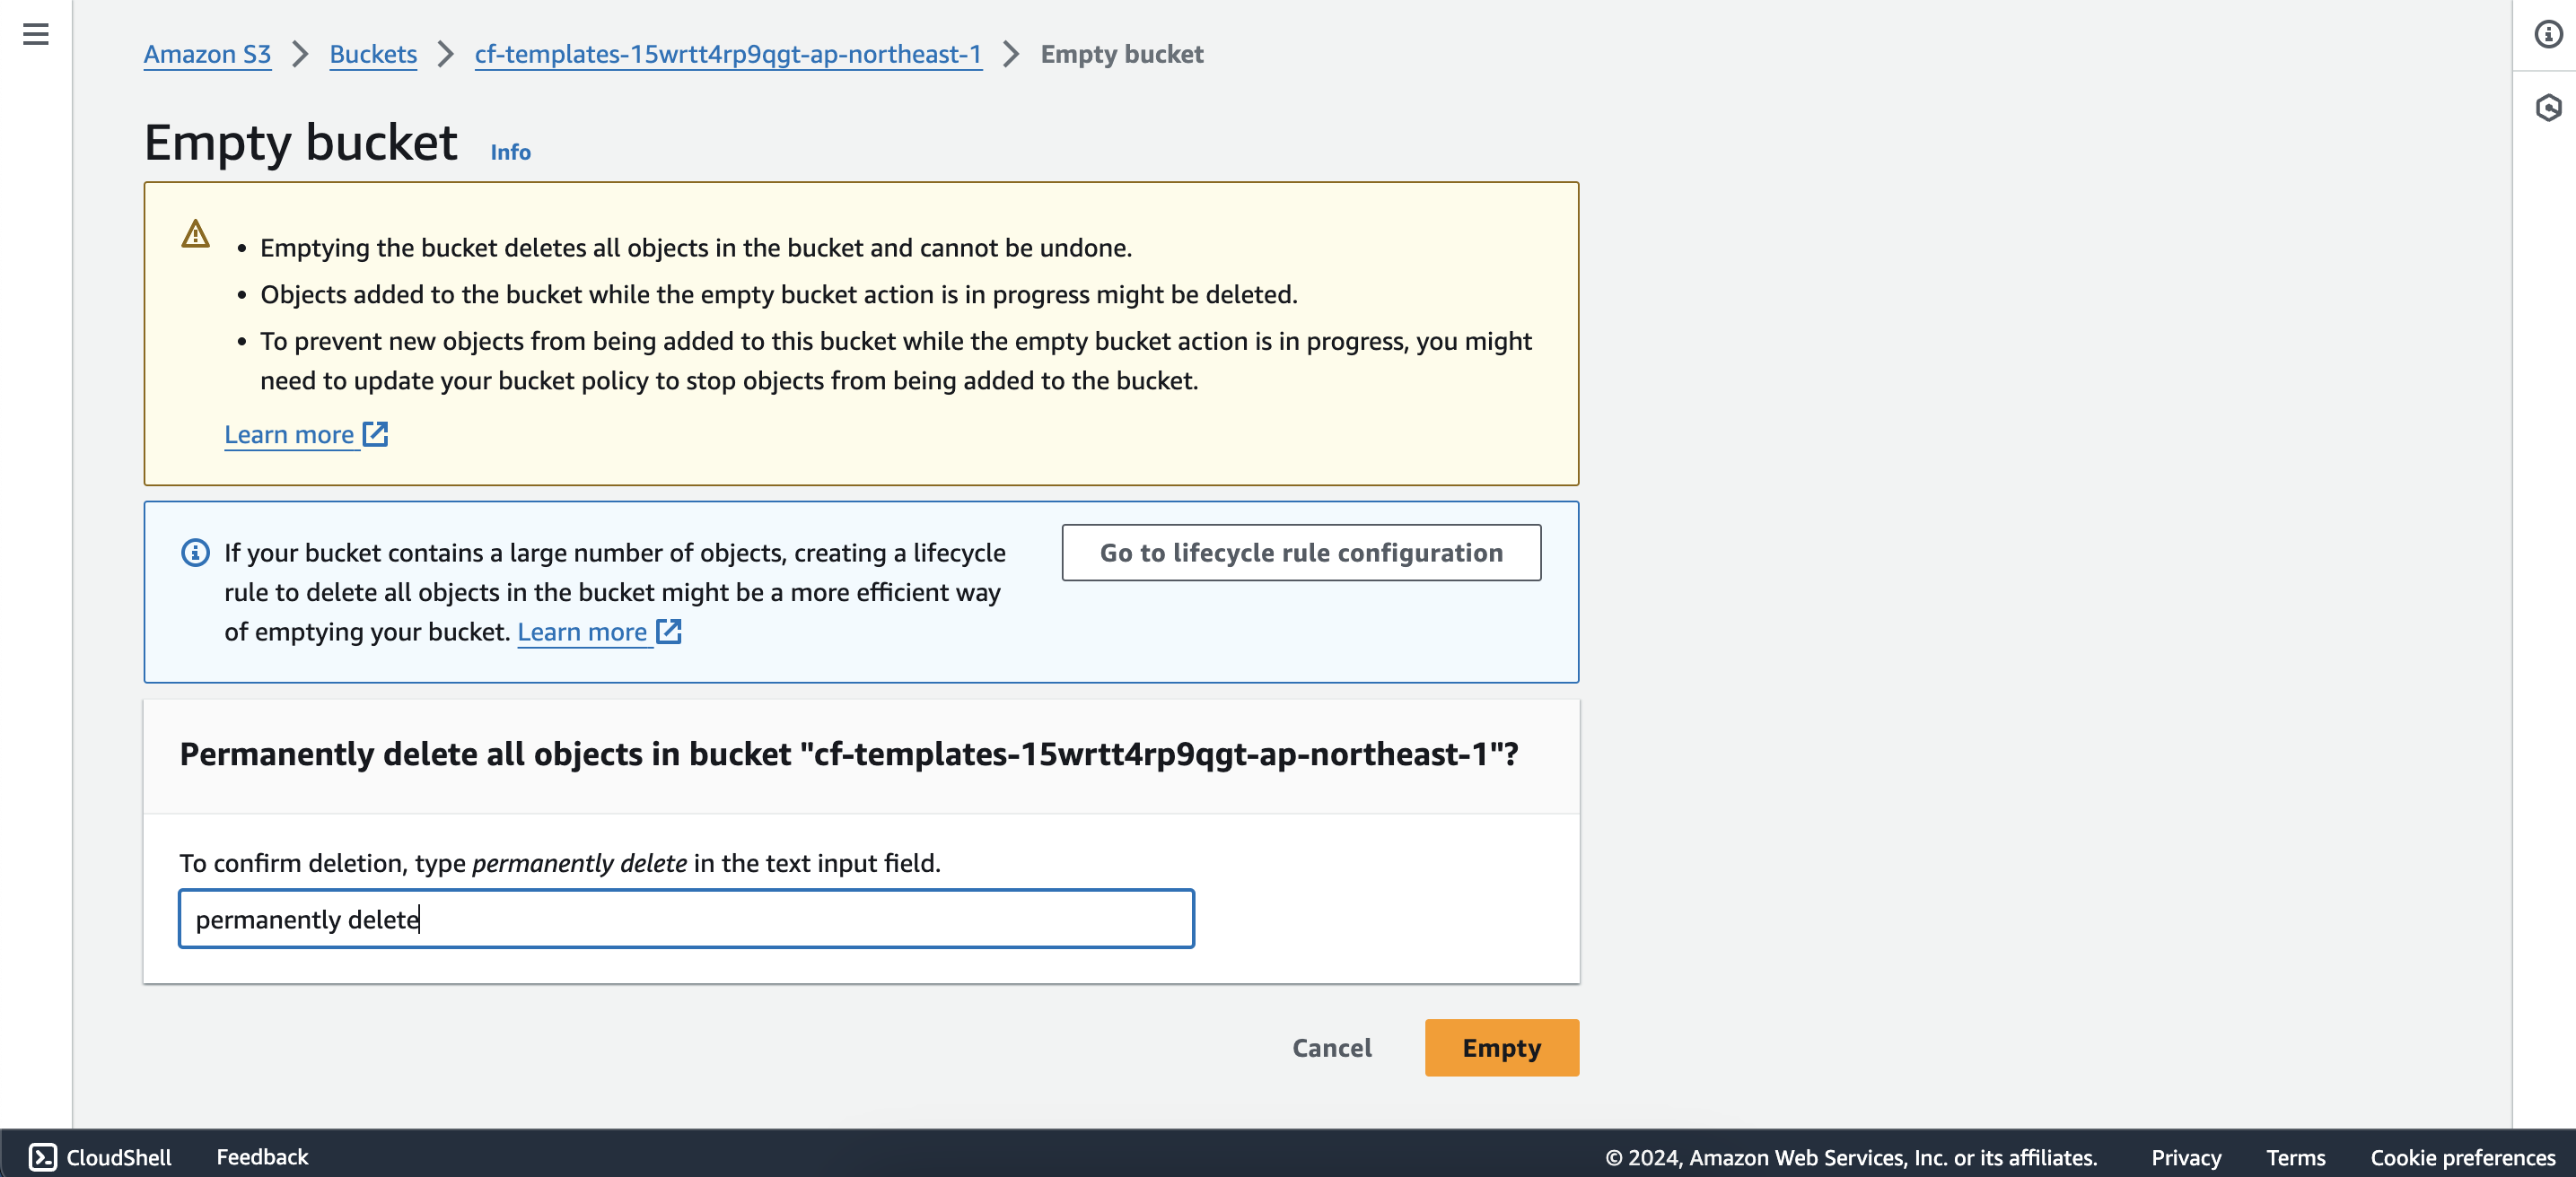
Task: Click the external link icon after the warning's Learn more
Action: pos(375,433)
